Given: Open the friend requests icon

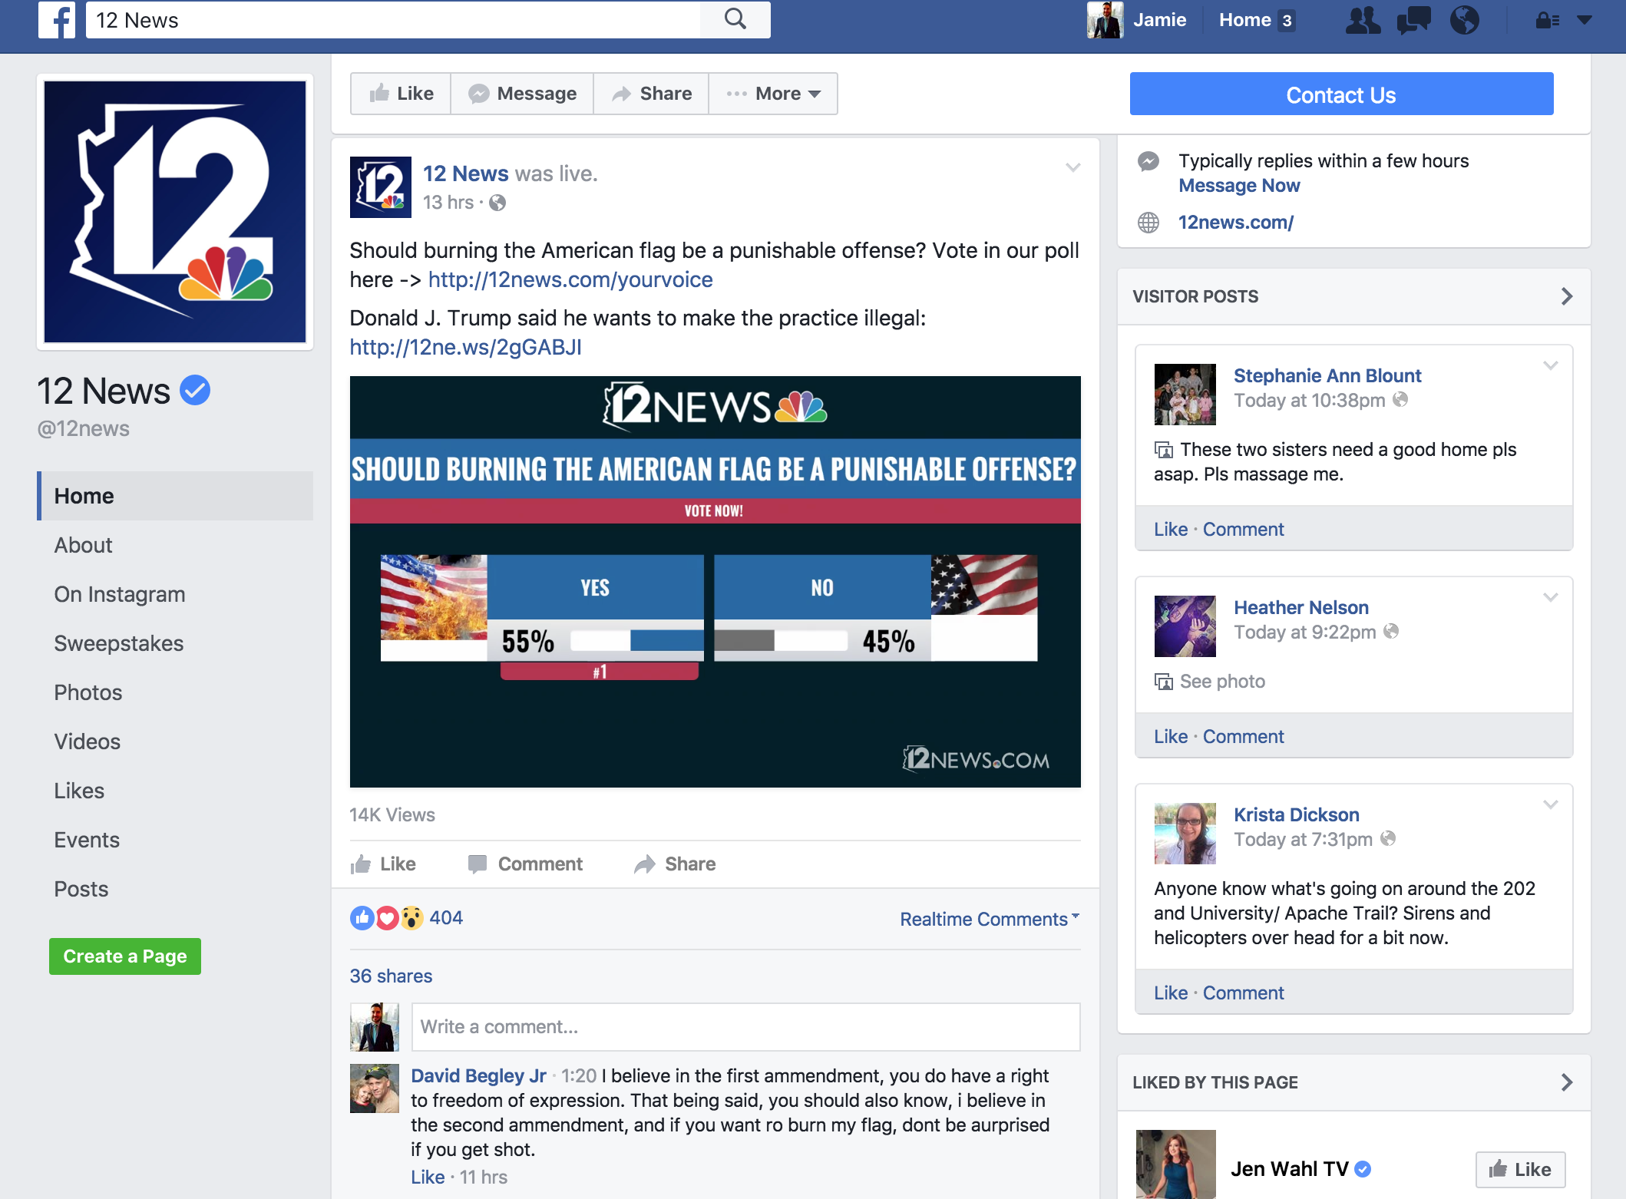Looking at the screenshot, I should (x=1363, y=20).
